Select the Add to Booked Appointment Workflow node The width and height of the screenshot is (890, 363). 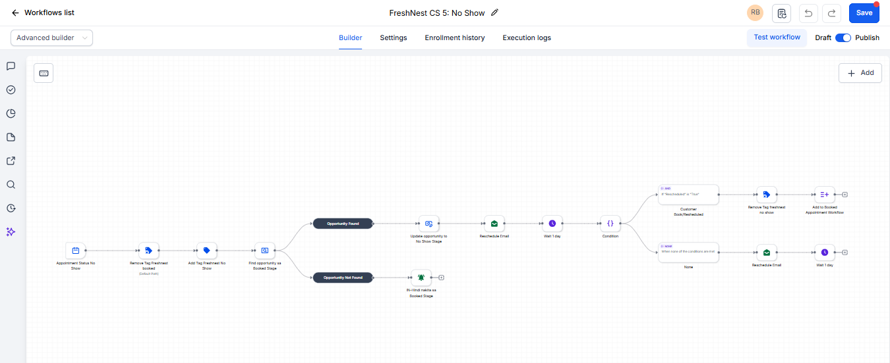tap(825, 195)
